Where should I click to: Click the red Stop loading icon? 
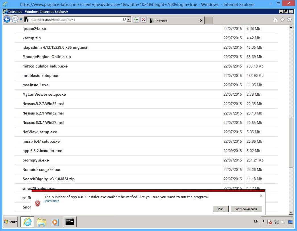[x=143, y=20]
